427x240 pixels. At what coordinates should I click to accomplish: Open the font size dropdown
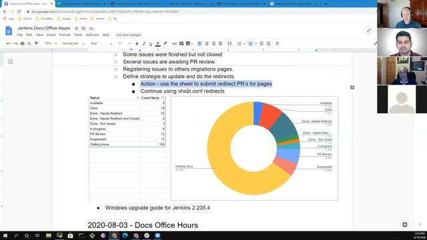(124, 43)
